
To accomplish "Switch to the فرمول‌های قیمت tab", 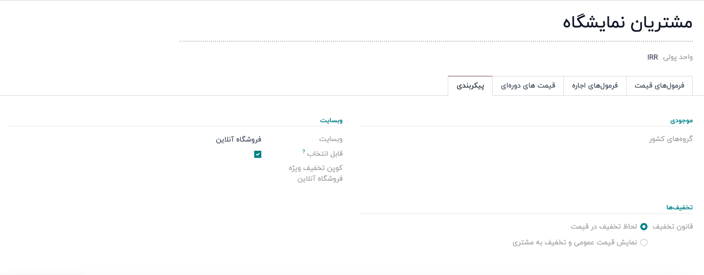I will [659, 86].
